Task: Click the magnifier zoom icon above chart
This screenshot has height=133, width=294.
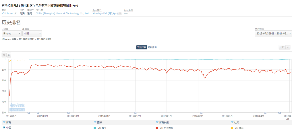Action: click(9, 55)
